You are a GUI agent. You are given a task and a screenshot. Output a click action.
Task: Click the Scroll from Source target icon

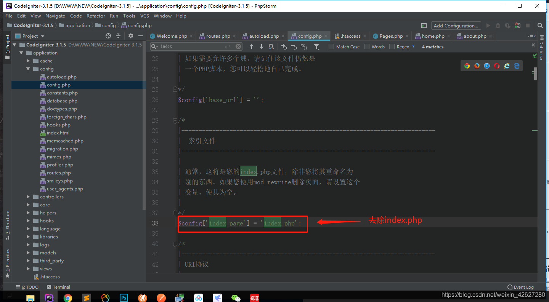pyautogui.click(x=108, y=36)
